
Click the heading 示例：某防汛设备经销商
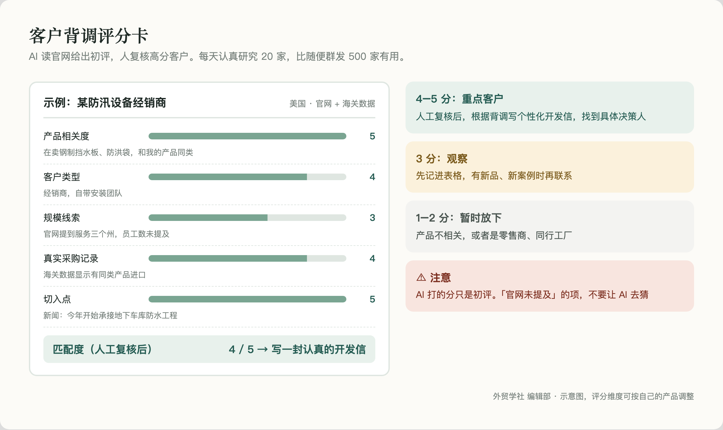click(105, 103)
